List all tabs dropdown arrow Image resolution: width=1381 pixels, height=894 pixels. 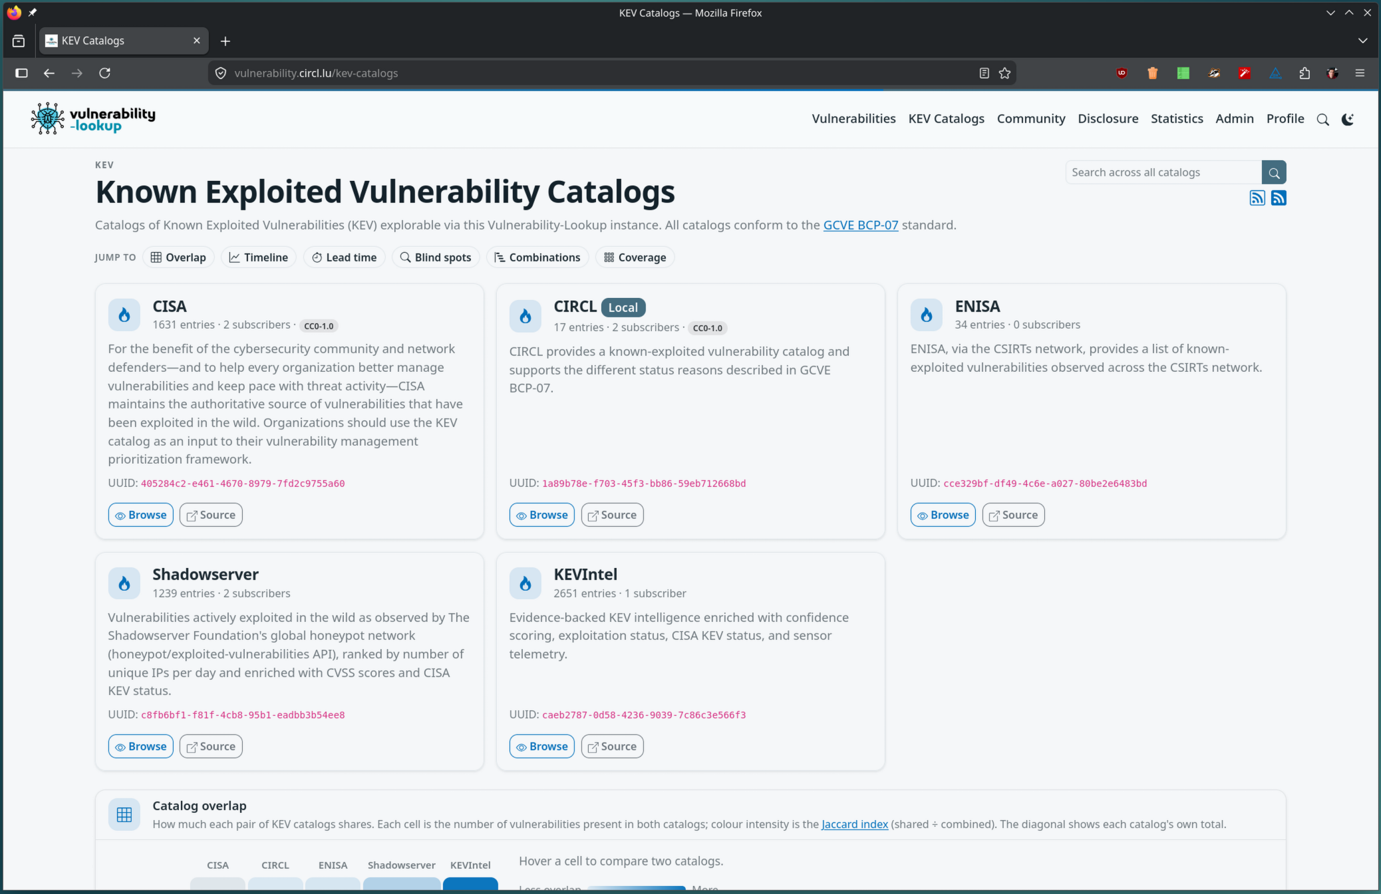point(1362,41)
